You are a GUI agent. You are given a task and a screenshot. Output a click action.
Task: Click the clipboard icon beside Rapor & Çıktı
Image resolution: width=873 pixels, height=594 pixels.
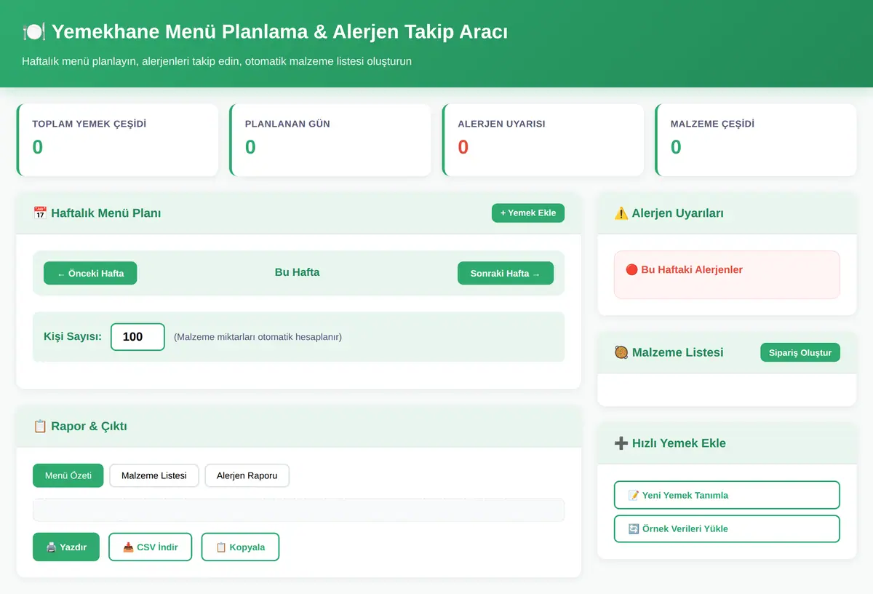(x=40, y=427)
